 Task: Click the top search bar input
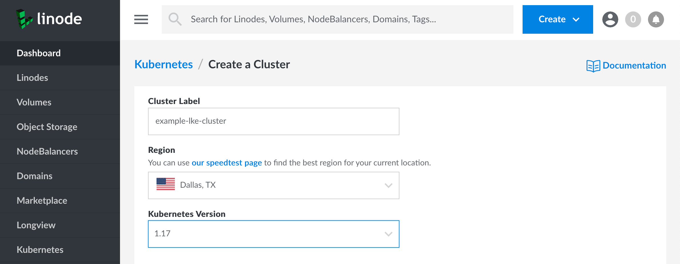coord(343,19)
